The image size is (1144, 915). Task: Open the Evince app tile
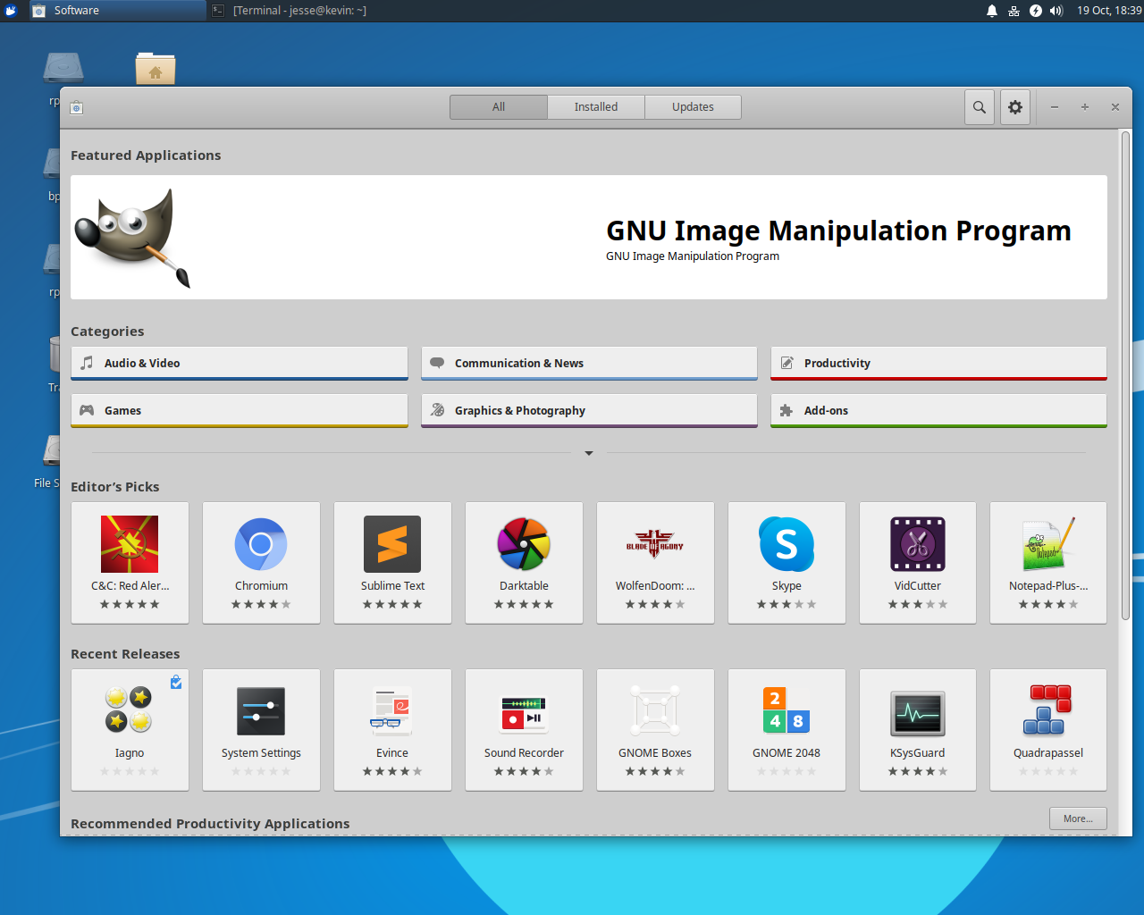coord(392,729)
